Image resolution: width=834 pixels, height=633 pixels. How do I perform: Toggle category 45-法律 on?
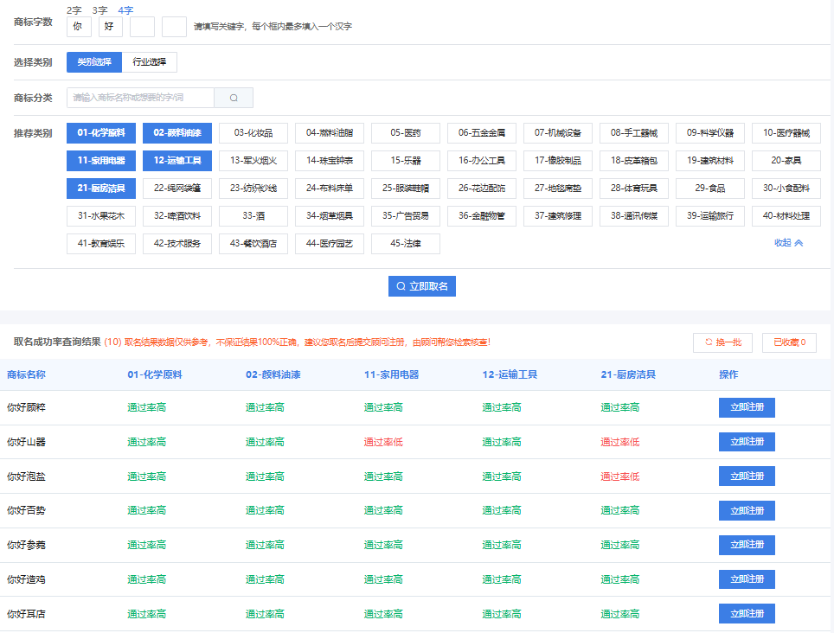406,244
